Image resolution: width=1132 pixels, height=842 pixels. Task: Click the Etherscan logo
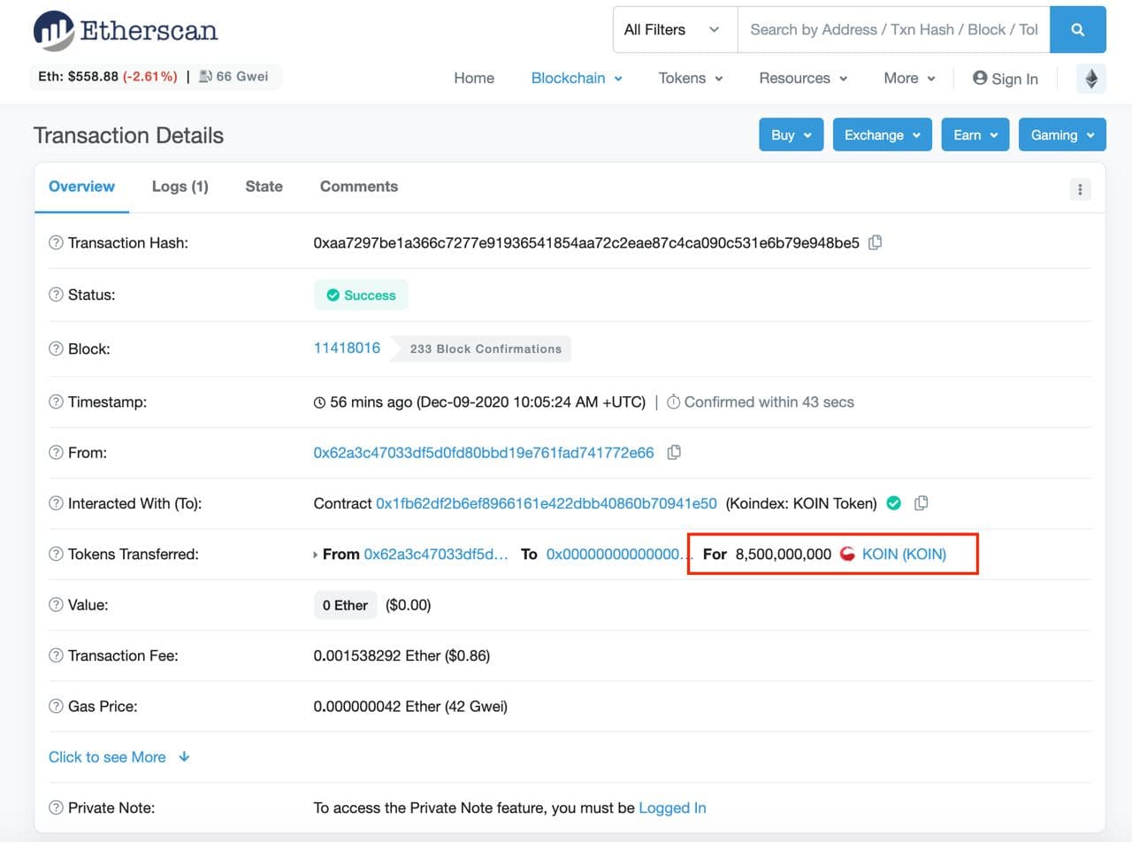tap(126, 31)
